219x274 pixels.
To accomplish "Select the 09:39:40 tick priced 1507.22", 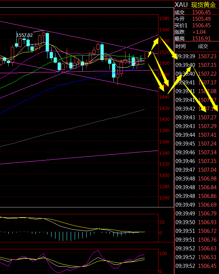I will pos(196,74).
